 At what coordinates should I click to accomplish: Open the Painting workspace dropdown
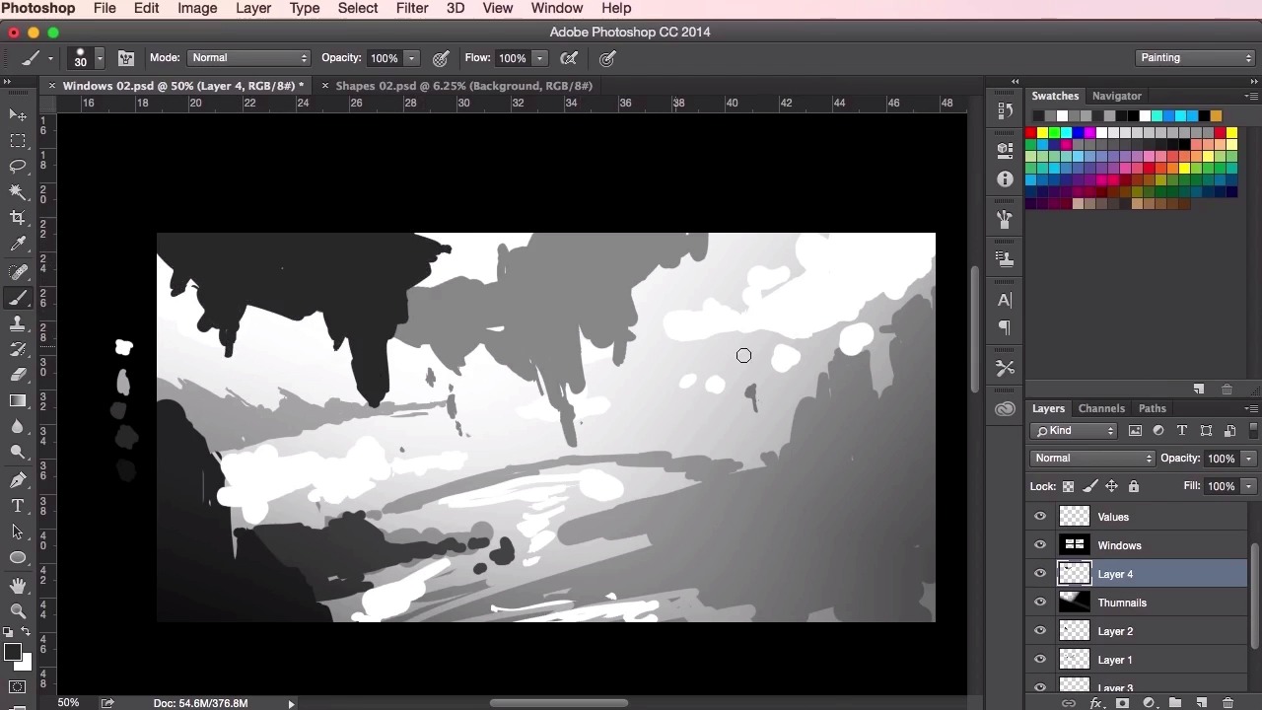tap(1195, 58)
